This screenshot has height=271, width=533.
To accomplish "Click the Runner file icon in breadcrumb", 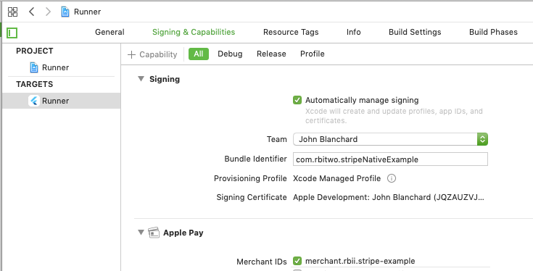I will click(x=65, y=12).
